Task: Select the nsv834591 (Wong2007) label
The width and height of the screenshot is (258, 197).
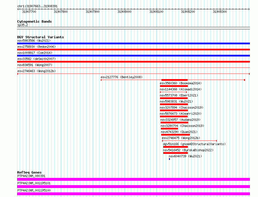Action: 35,65
